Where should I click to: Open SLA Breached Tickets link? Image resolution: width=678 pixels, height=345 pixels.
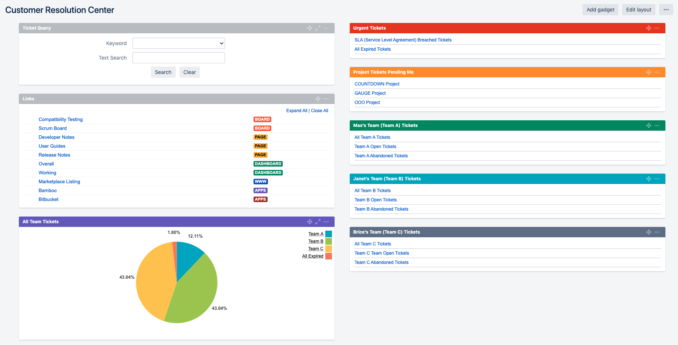[403, 40]
